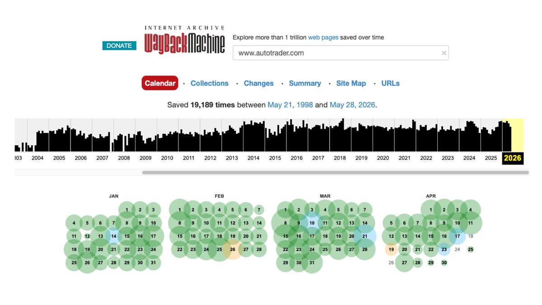Open April 27 capture day

pyautogui.click(x=404, y=263)
